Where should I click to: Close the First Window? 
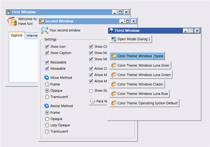[126, 12]
